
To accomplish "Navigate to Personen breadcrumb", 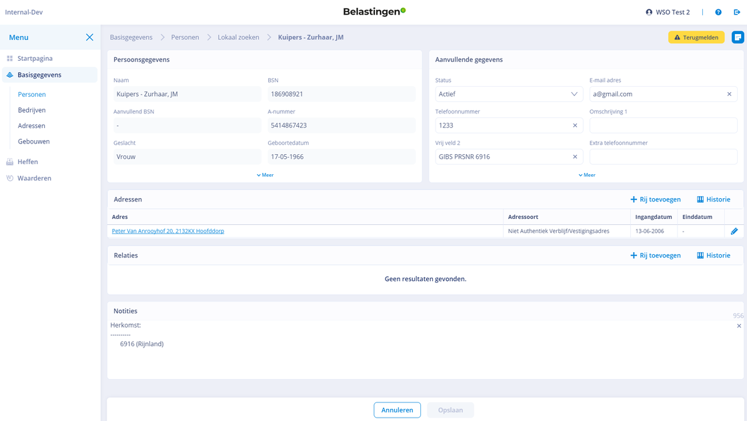I will 185,37.
